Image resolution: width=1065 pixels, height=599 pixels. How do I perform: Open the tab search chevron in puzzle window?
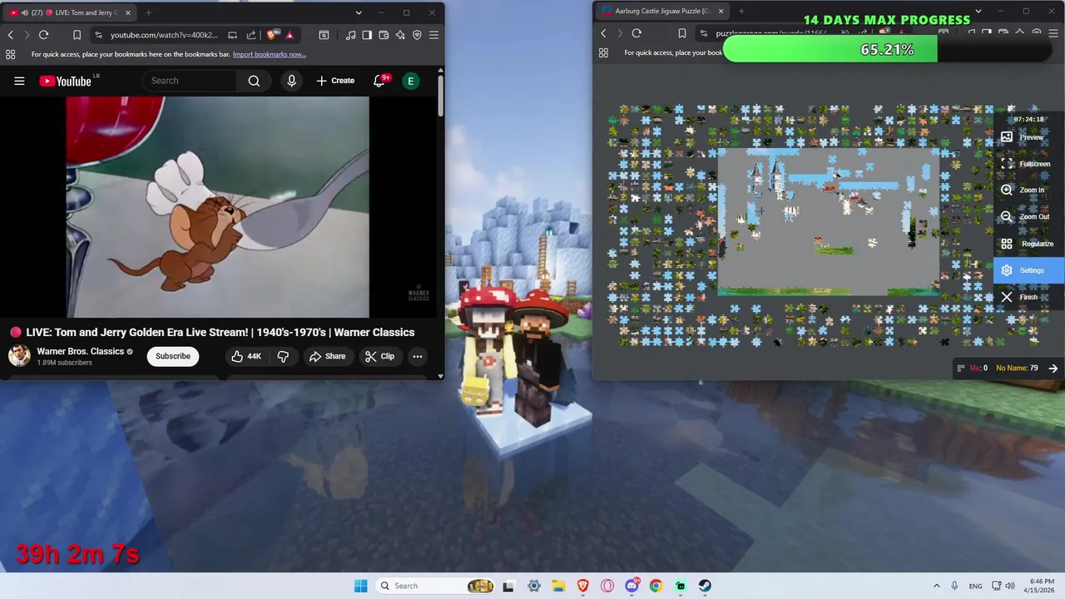978,11
